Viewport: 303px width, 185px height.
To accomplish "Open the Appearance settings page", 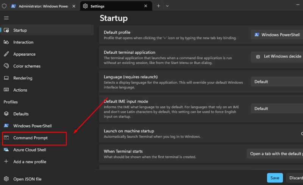I will coord(47,54).
